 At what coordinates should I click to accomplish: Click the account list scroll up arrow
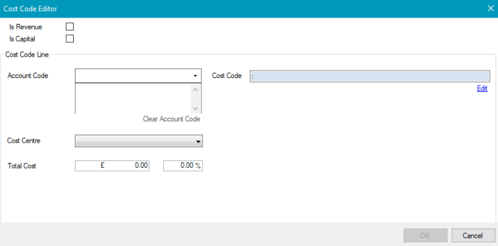(x=195, y=89)
